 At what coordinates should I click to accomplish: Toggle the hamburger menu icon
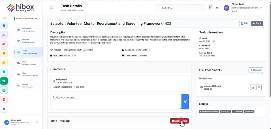click(52, 8)
